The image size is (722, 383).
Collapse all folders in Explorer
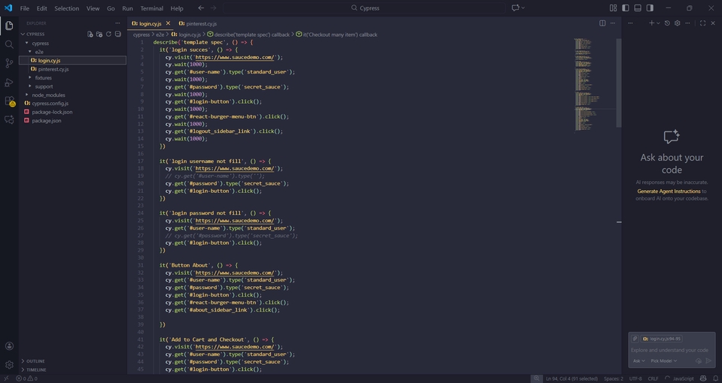[118, 34]
